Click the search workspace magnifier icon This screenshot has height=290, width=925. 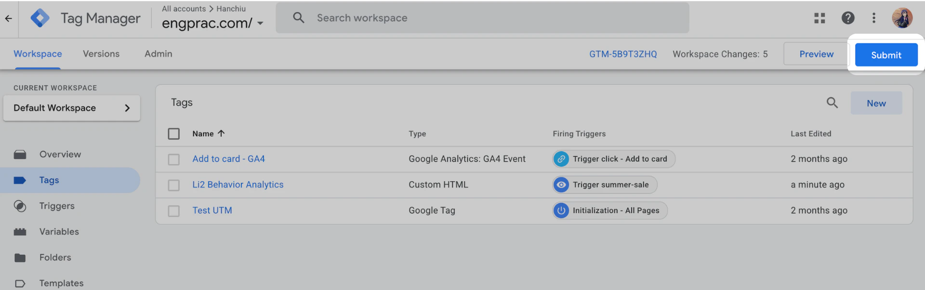[x=299, y=18]
